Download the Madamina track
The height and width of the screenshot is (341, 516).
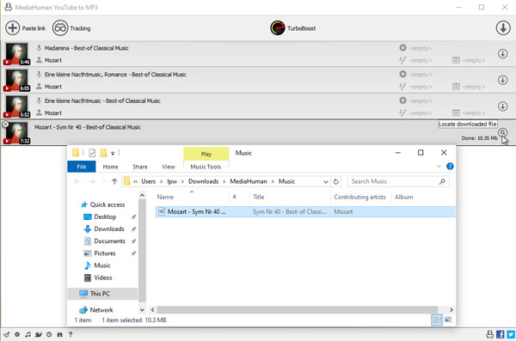tap(502, 53)
